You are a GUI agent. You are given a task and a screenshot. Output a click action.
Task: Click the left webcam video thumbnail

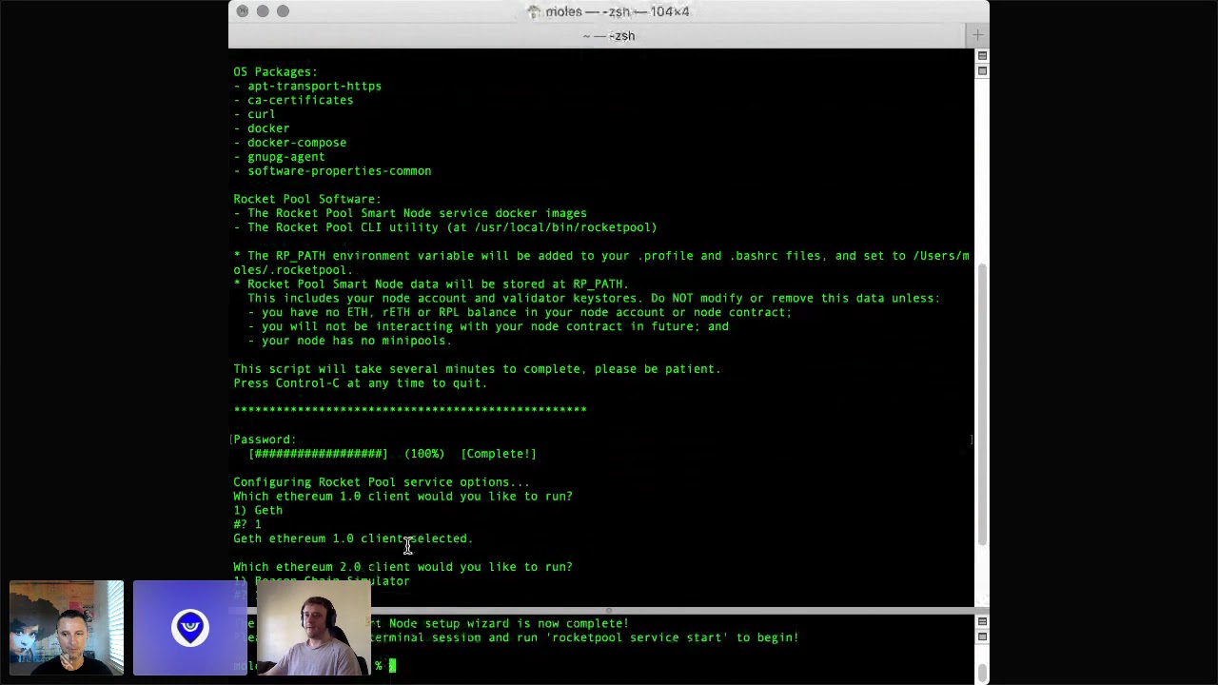pos(67,628)
